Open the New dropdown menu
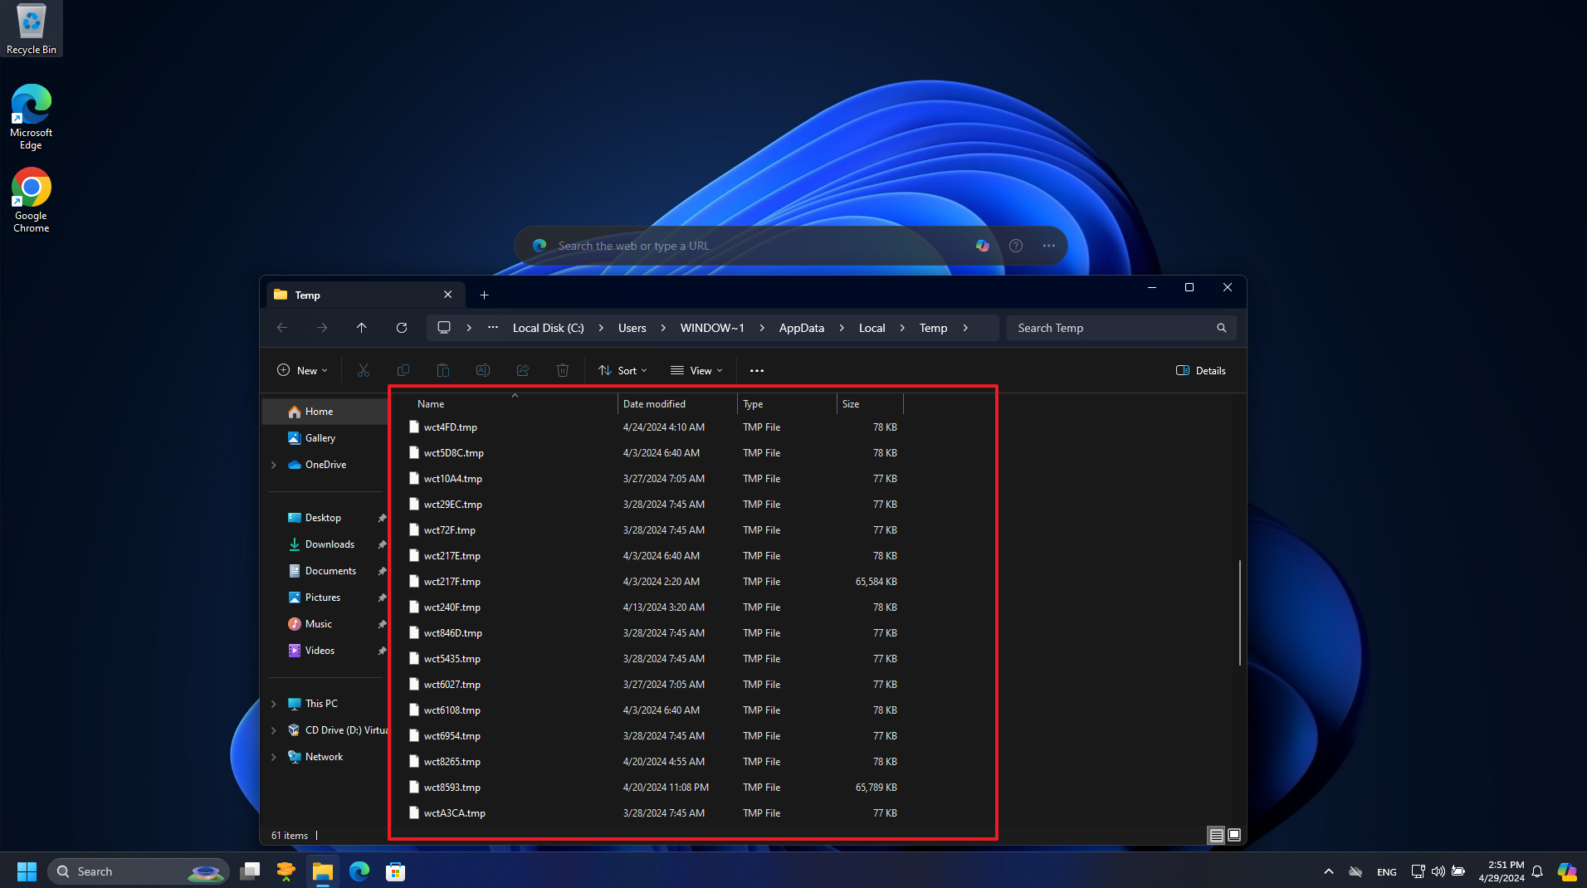Image resolution: width=1587 pixels, height=888 pixels. click(x=302, y=370)
